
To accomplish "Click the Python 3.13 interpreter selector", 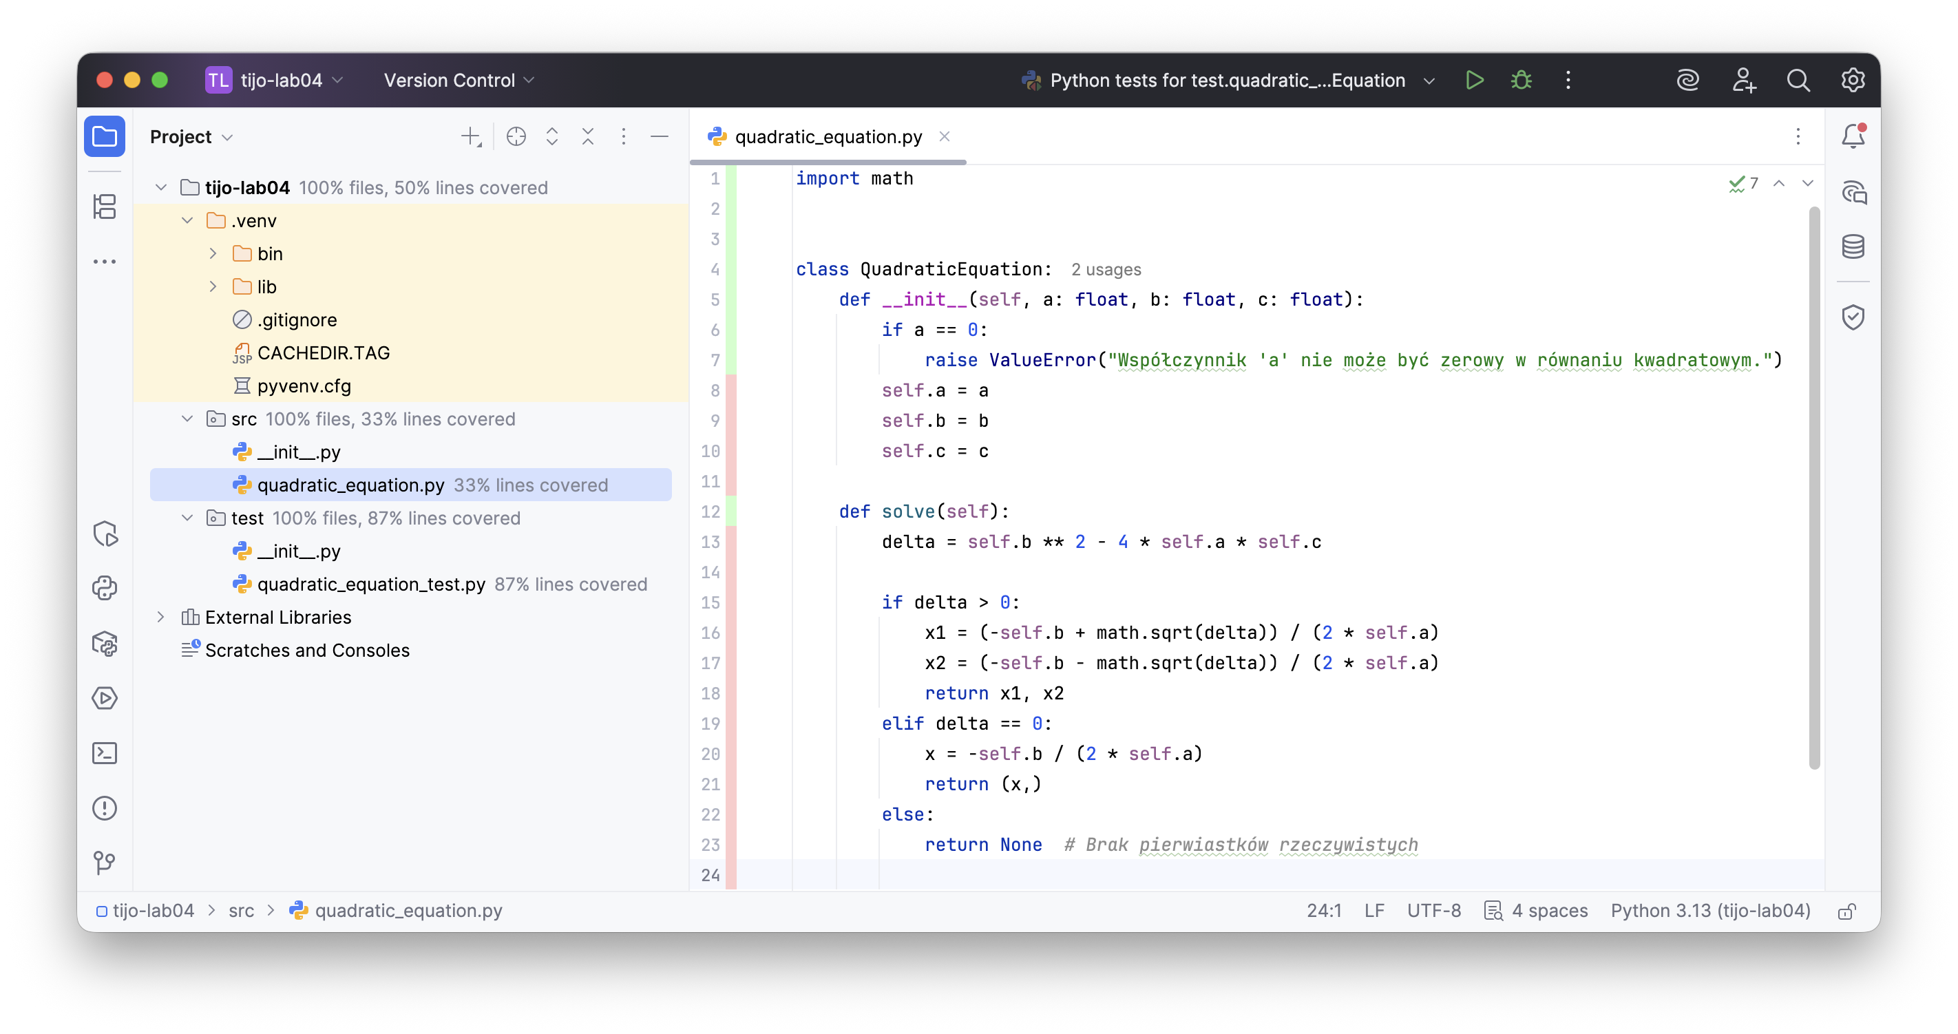I will pyautogui.click(x=1710, y=911).
